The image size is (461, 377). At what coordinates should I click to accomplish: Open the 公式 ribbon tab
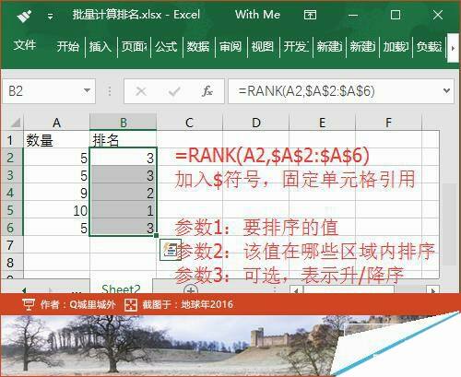point(166,46)
